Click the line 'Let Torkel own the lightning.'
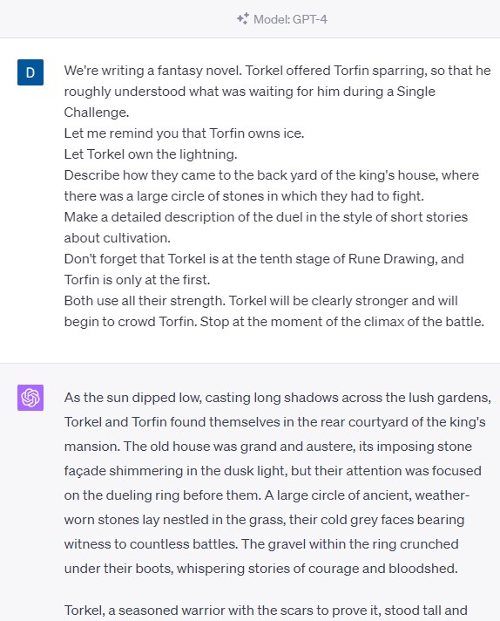500x621 pixels. (x=151, y=154)
